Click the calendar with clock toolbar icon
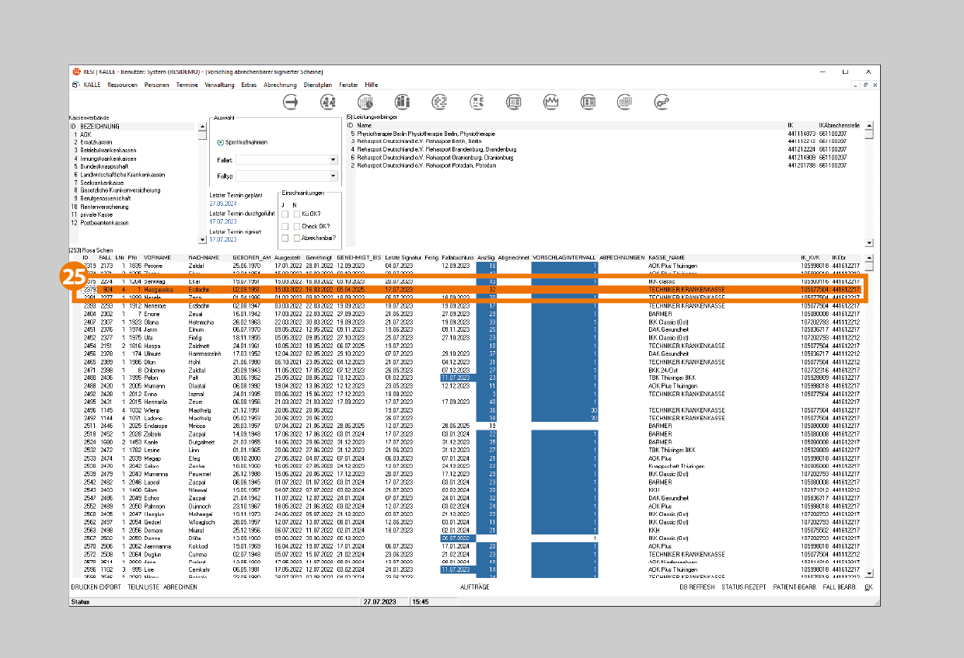Screen dimensions: 964x658 coord(365,102)
